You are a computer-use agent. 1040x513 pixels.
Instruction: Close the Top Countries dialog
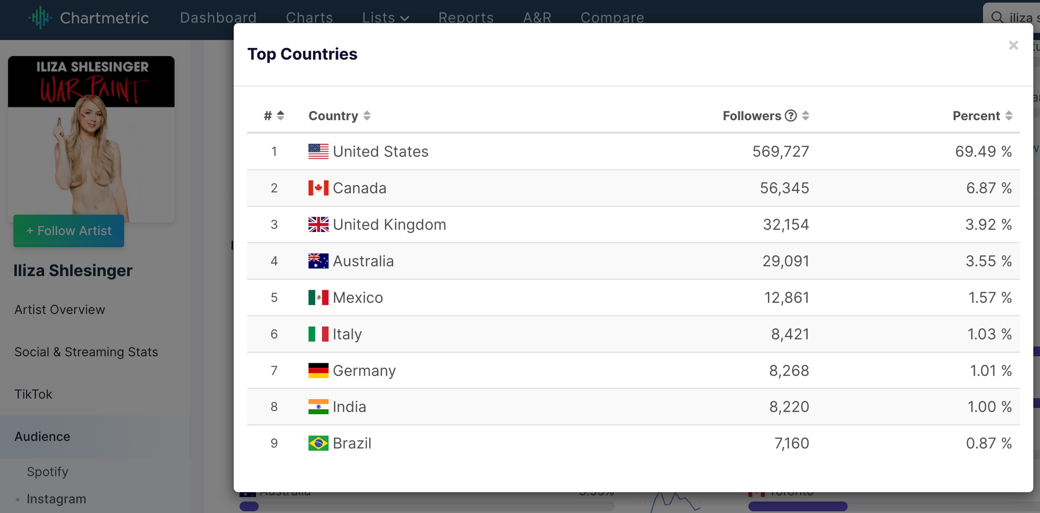1013,45
